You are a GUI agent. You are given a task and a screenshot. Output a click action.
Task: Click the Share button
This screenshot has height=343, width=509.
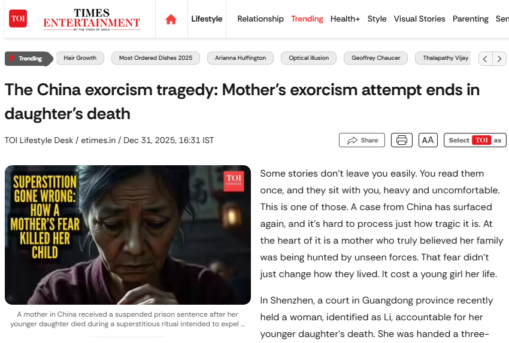362,140
